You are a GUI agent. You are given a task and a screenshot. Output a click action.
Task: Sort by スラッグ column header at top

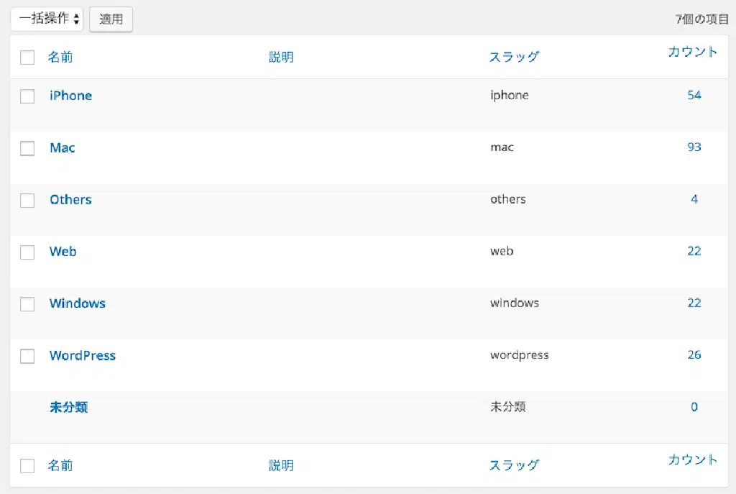(514, 58)
